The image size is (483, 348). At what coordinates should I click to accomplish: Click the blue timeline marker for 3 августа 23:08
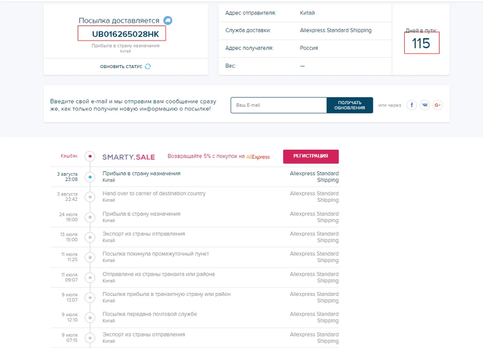(x=90, y=177)
